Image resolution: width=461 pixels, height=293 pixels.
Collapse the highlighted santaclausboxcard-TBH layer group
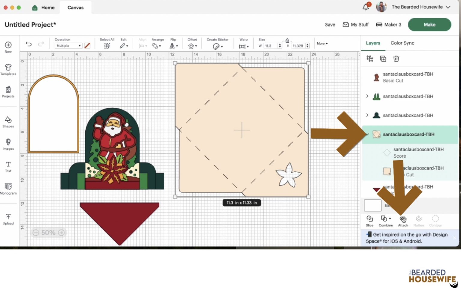(367, 134)
